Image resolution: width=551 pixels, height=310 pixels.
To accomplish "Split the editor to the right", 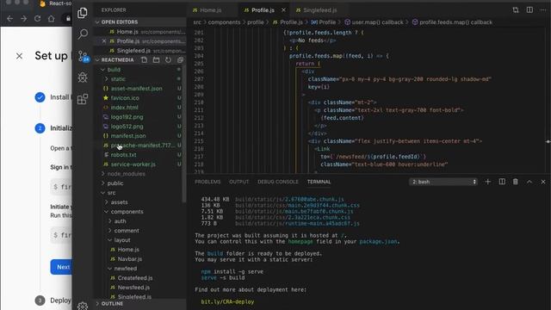I will (529, 9).
